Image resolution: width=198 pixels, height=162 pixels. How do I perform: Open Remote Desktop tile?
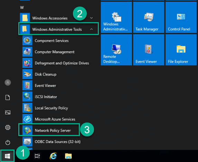[x=116, y=50]
